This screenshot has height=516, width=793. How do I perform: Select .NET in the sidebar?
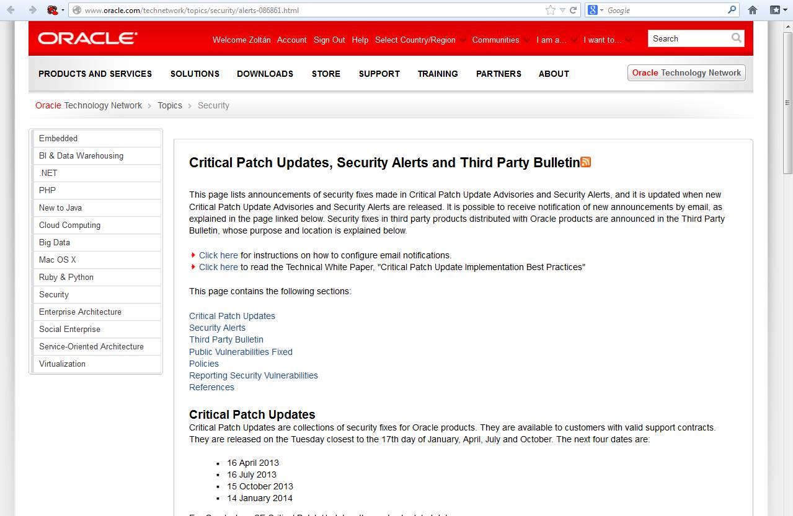pyautogui.click(x=95, y=173)
